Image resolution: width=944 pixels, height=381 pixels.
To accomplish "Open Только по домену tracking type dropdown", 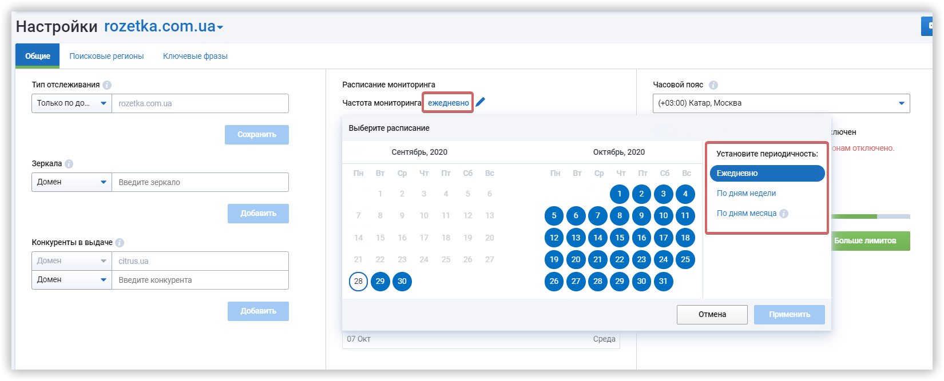I will (72, 103).
